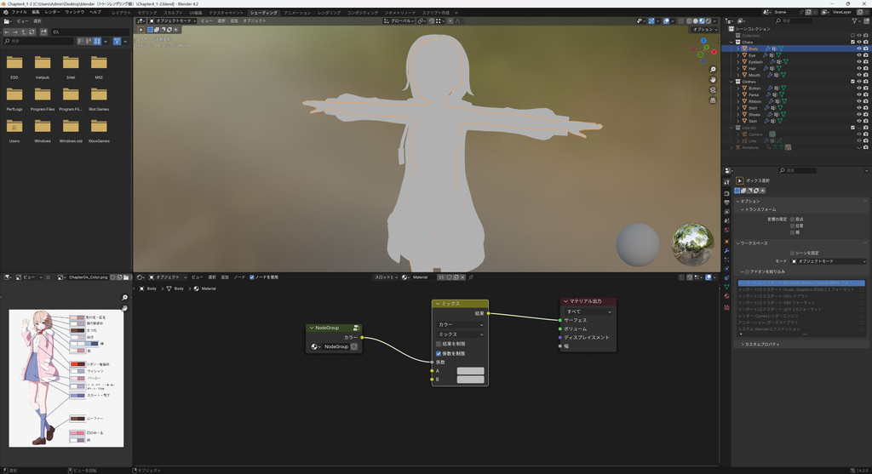Pin the material in node editor header
This screenshot has height=474, width=872.
click(471, 277)
